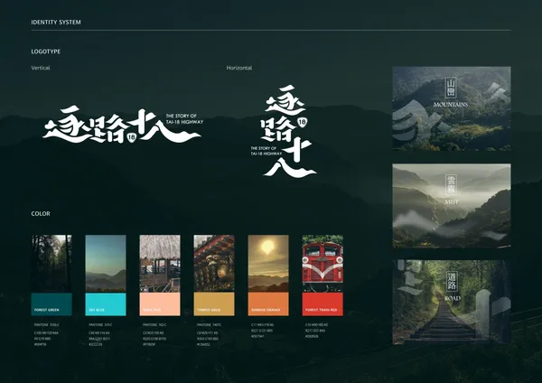Click color specs under Sky Blue swatch
542x383 pixels.
coord(100,334)
